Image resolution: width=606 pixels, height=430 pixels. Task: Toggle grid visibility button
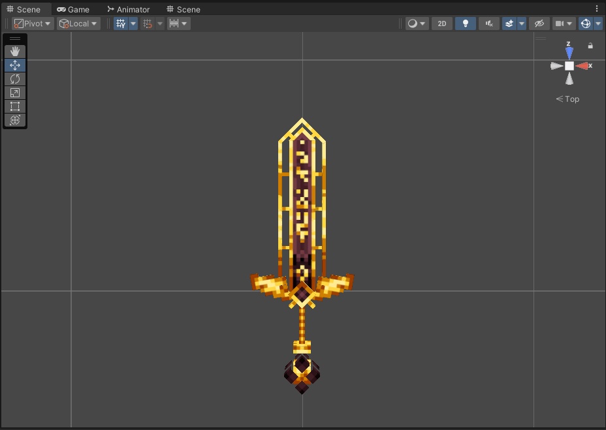coord(121,23)
